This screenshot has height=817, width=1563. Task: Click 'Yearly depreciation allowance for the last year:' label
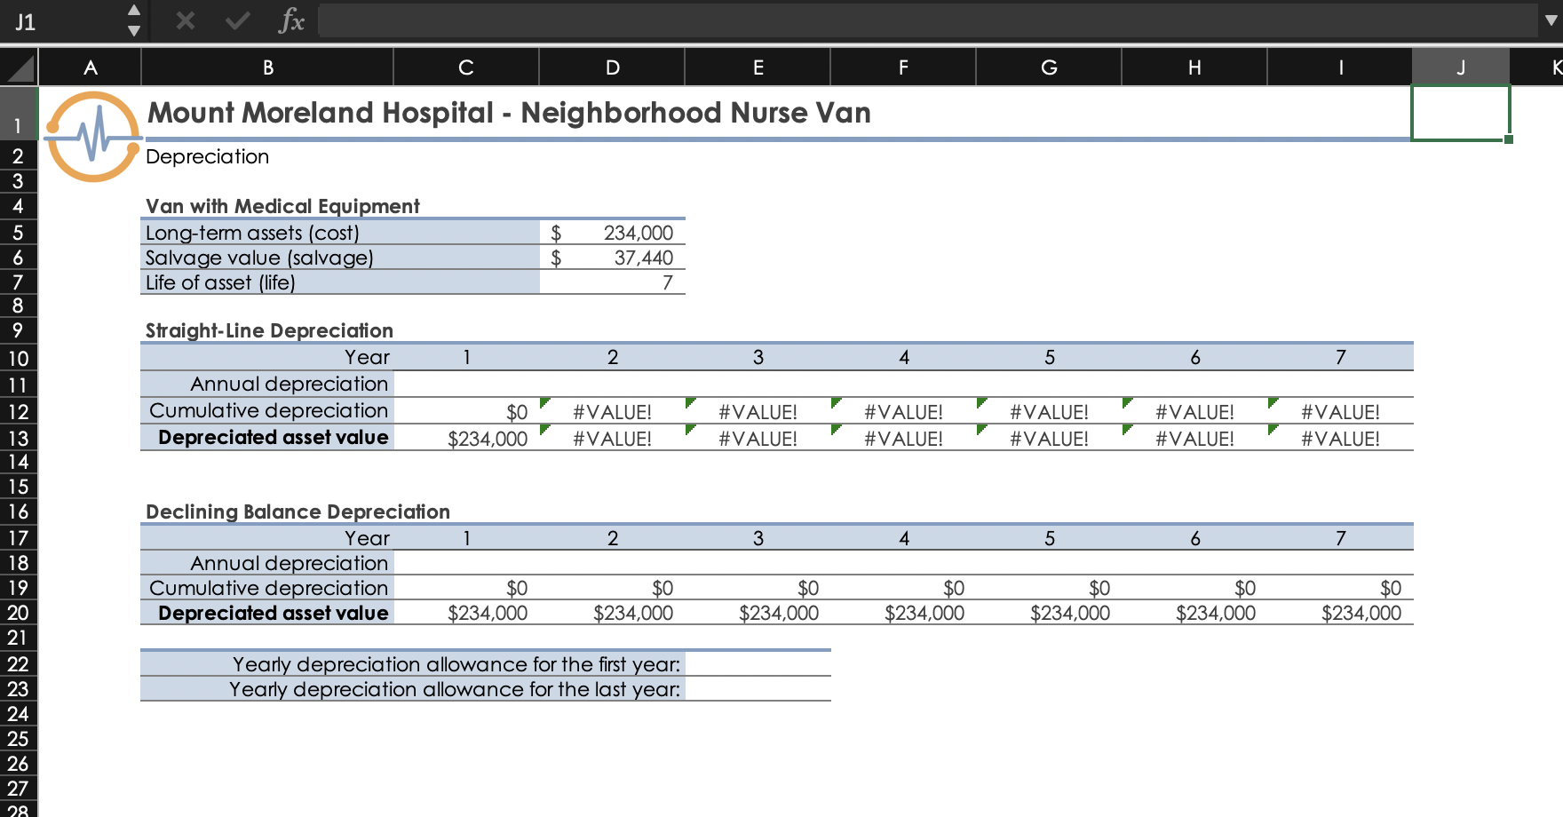455,689
